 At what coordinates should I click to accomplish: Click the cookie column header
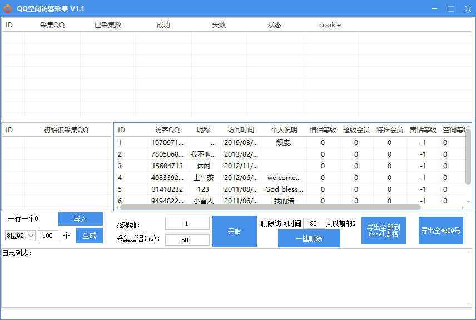329,24
